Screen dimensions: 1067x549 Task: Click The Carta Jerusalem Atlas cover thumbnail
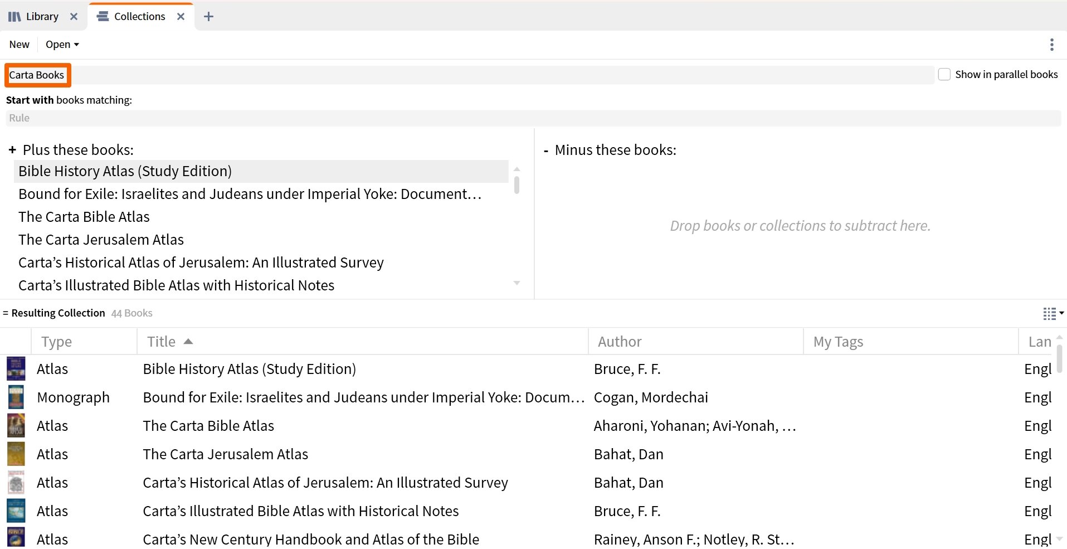16,454
